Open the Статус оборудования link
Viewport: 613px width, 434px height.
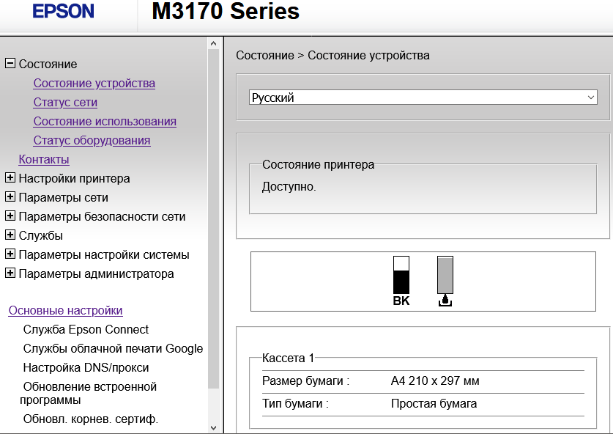click(x=92, y=141)
